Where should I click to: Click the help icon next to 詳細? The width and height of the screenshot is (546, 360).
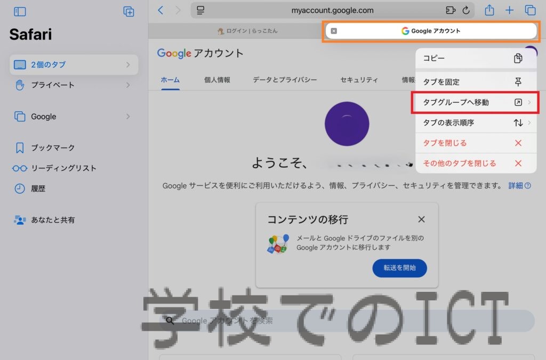pyautogui.click(x=528, y=186)
